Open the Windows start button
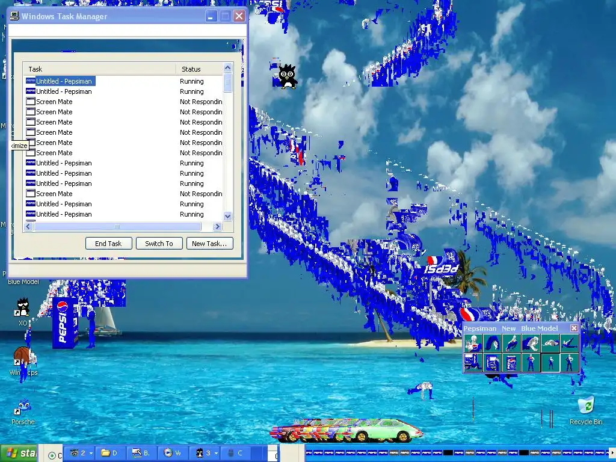616x462 pixels. pyautogui.click(x=19, y=454)
